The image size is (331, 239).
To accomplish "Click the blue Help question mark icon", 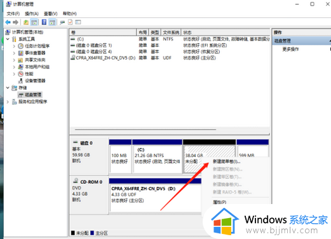I will coord(44,22).
